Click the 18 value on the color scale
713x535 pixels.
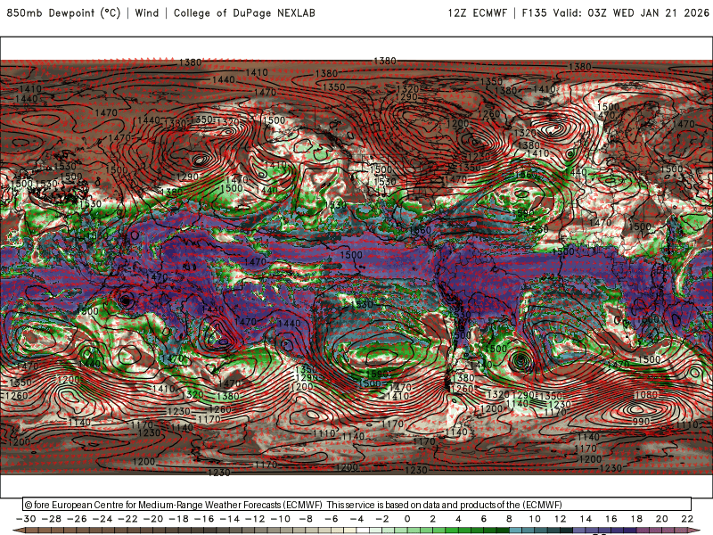[x=636, y=519]
